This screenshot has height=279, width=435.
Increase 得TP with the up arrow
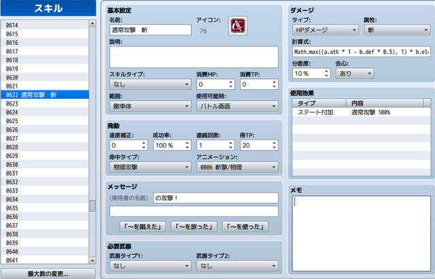click(x=275, y=144)
